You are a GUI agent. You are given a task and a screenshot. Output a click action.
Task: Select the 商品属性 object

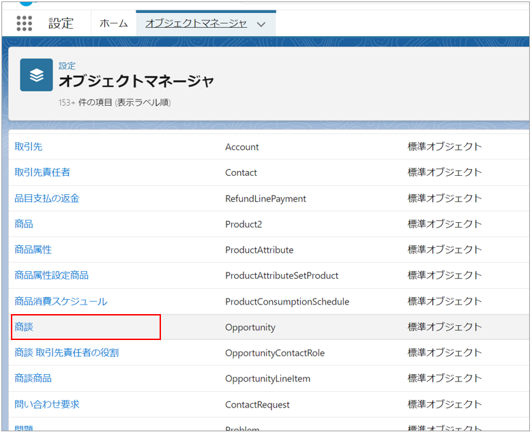[33, 249]
